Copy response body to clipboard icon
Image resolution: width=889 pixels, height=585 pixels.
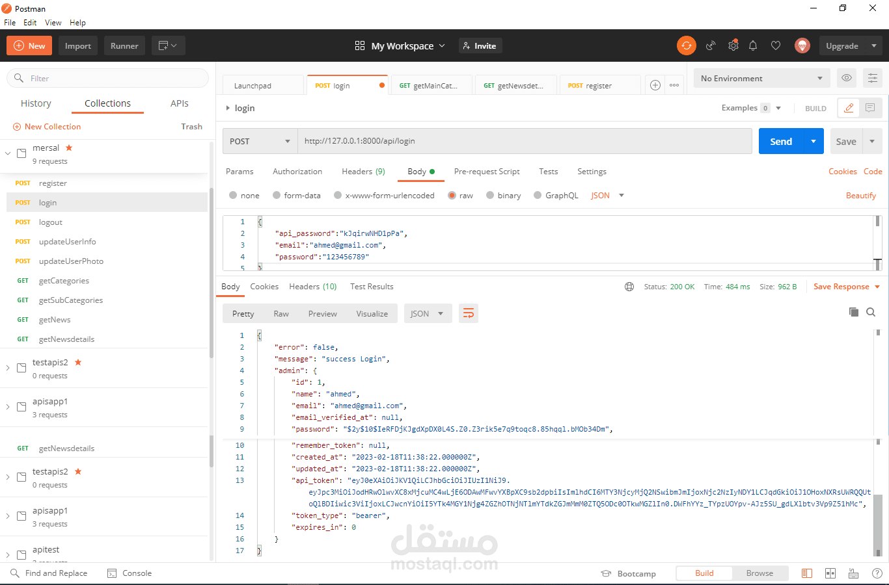[x=853, y=312]
